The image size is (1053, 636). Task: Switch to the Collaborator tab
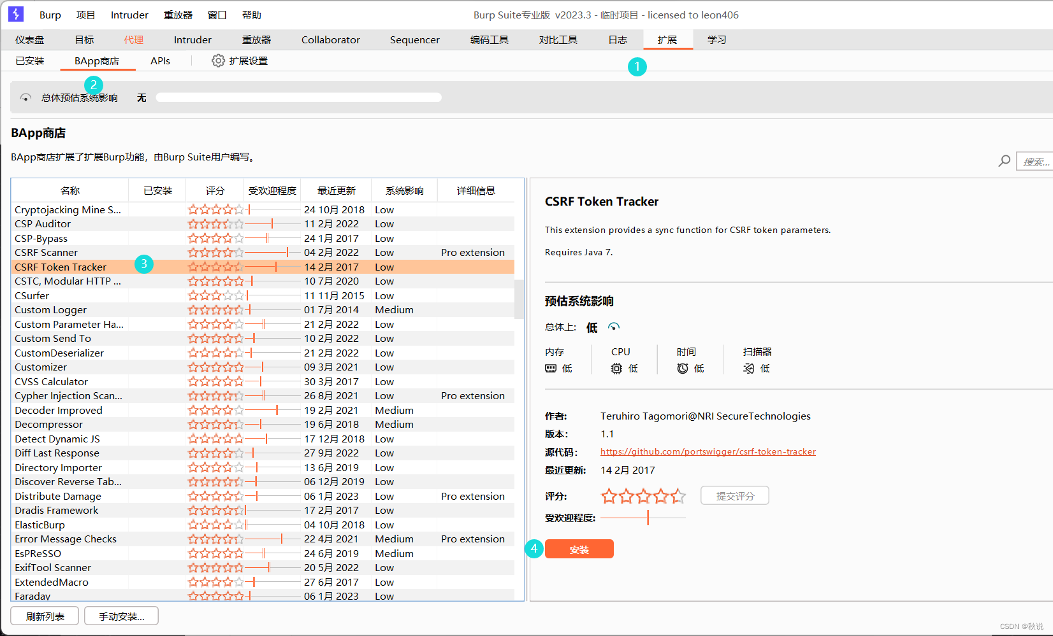[331, 39]
